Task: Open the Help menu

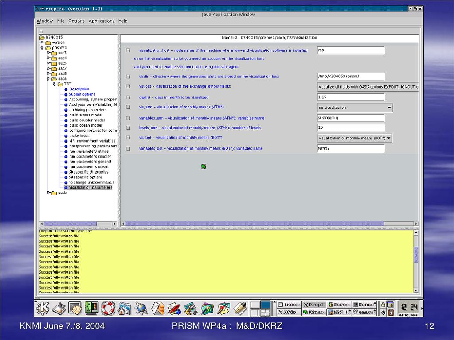Action: [123, 21]
